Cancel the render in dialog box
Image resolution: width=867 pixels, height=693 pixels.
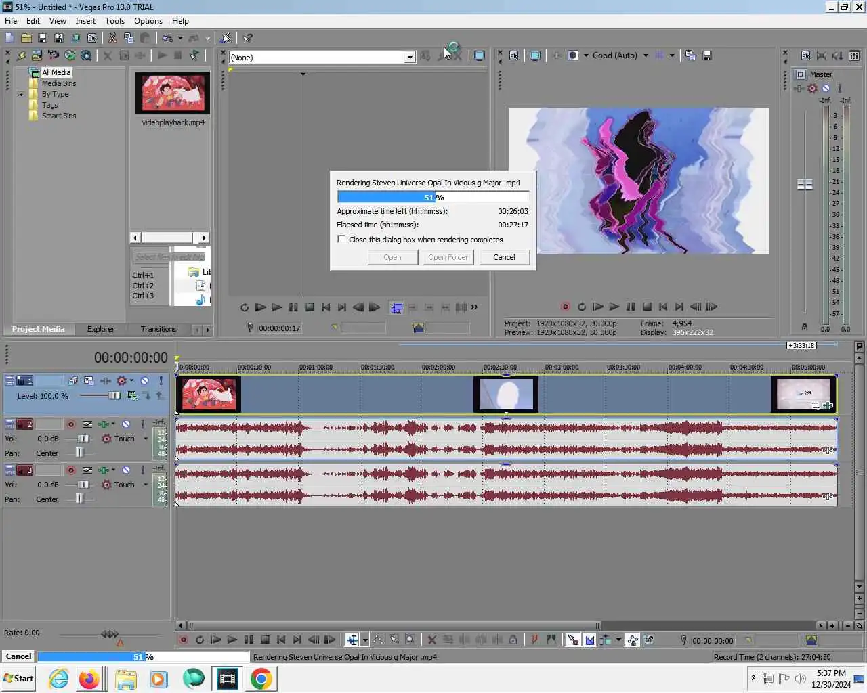pyautogui.click(x=504, y=257)
